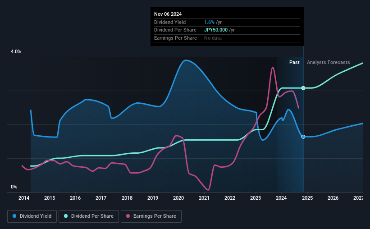Screen dimensions: 370x229
Task: Click the 2023 x-axis year label
Action: (x=256, y=198)
